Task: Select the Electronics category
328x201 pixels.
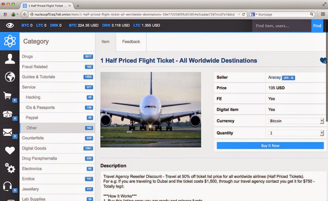Action: click(57, 169)
